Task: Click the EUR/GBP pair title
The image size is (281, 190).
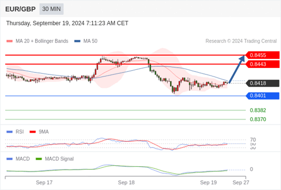Action: pyautogui.click(x=20, y=9)
